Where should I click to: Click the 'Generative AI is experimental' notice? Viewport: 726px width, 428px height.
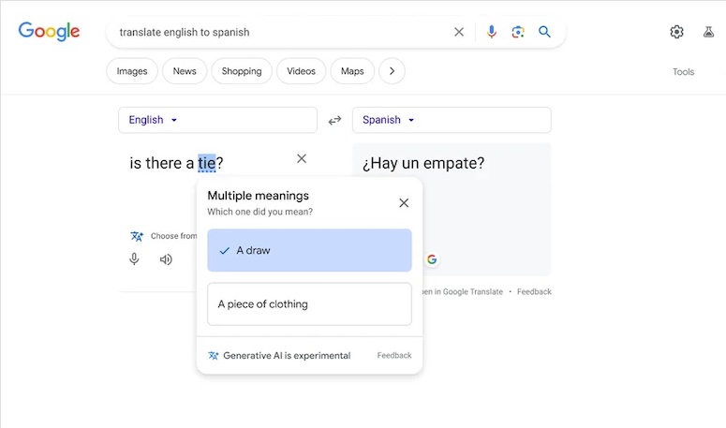pos(287,355)
